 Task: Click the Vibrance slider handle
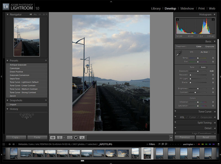pyautogui.click(x=198, y=102)
